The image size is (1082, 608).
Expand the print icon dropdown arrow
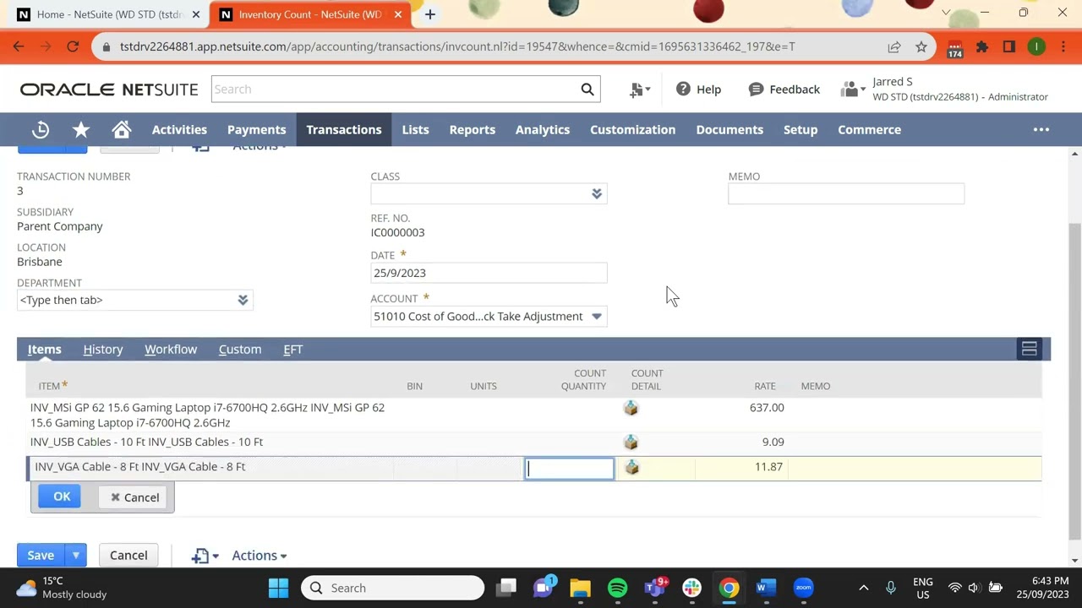(x=216, y=556)
